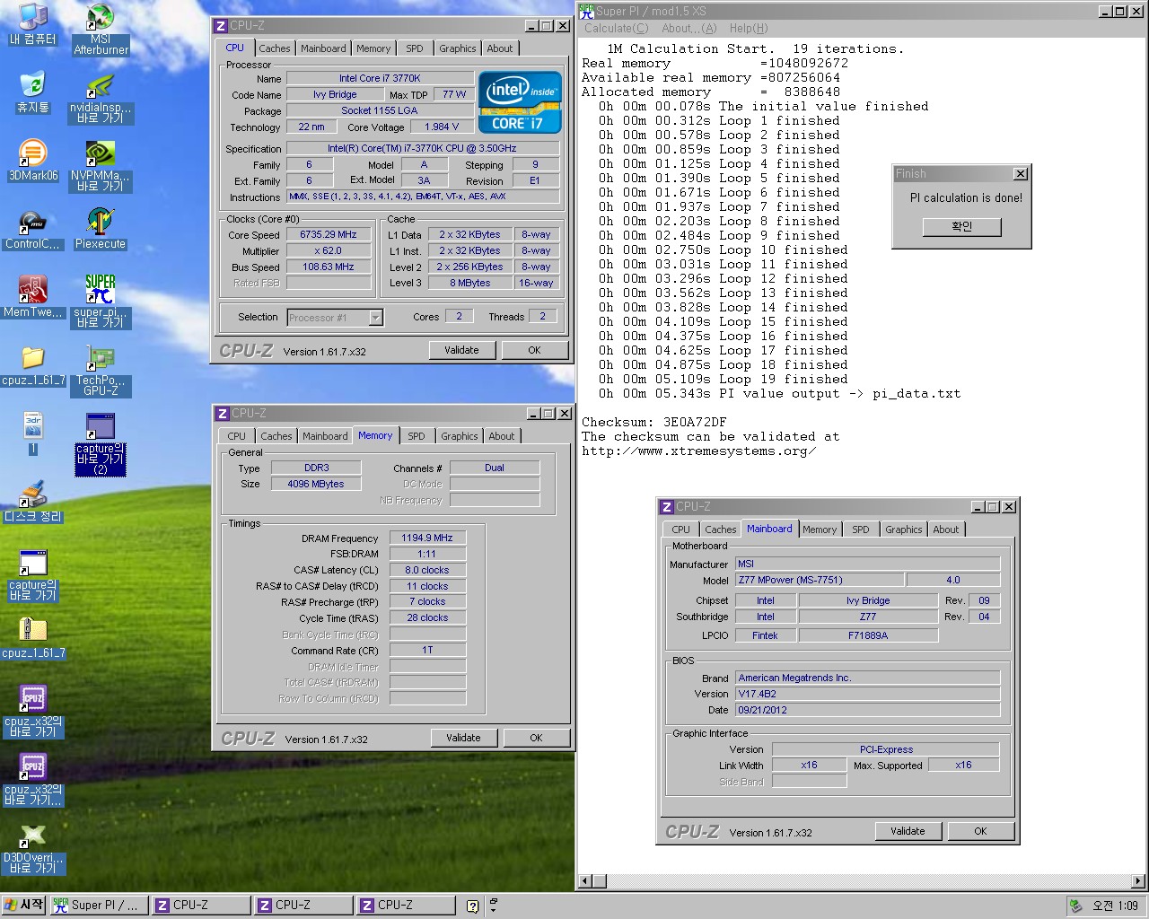Launch the 디스크 정리 disk cleanup icon

coord(33,498)
